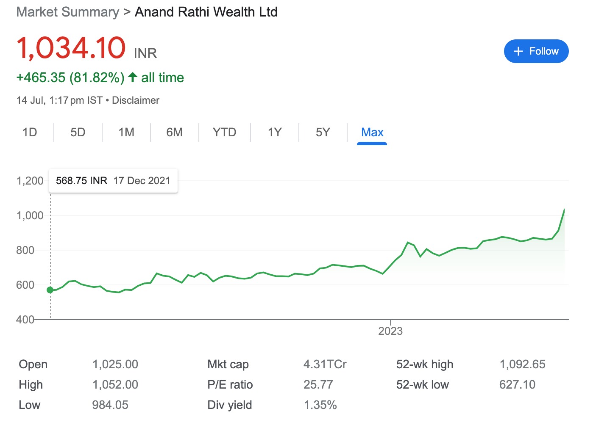Click the Mkt cap value 4.31TCr
This screenshot has width=596, height=425.
[x=325, y=364]
